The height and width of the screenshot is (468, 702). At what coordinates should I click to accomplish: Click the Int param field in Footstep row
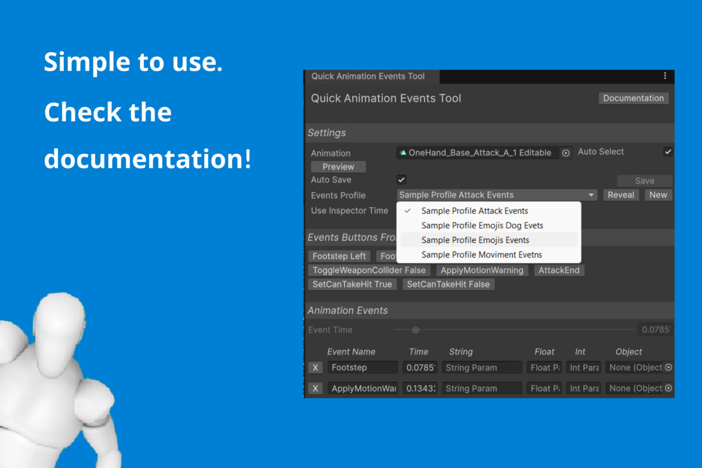(x=584, y=367)
